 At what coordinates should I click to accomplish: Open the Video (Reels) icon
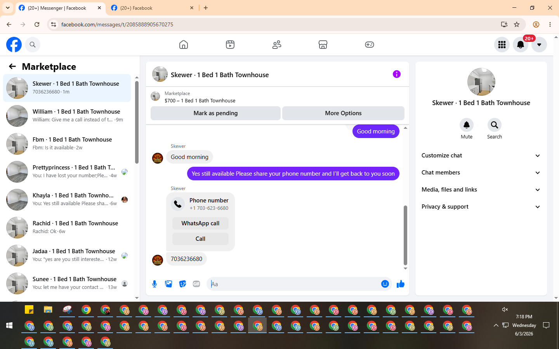[x=230, y=45]
